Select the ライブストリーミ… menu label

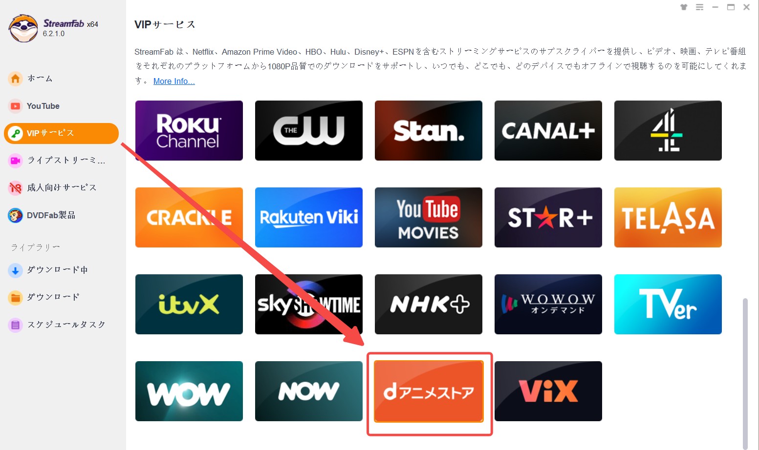click(x=66, y=161)
